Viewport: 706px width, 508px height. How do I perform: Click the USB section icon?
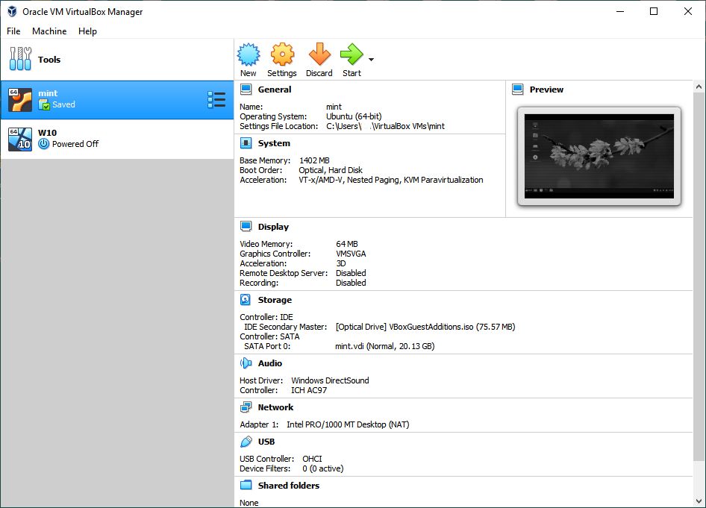[x=246, y=442]
